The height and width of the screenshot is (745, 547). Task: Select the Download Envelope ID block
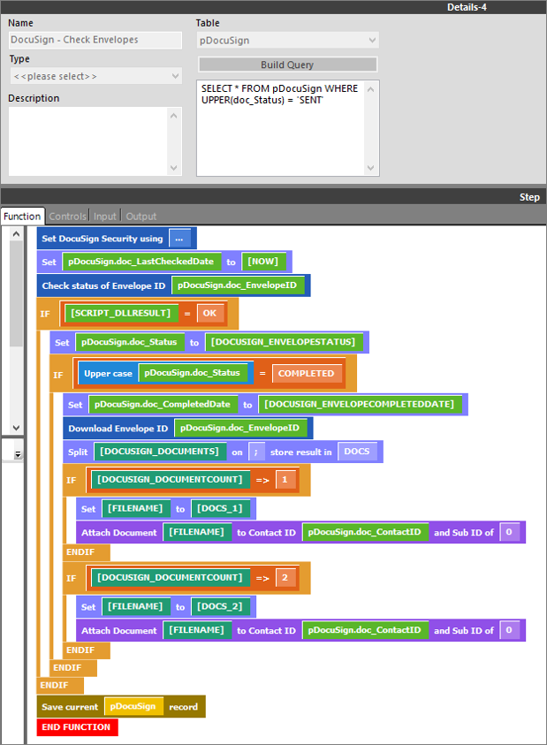click(187, 428)
